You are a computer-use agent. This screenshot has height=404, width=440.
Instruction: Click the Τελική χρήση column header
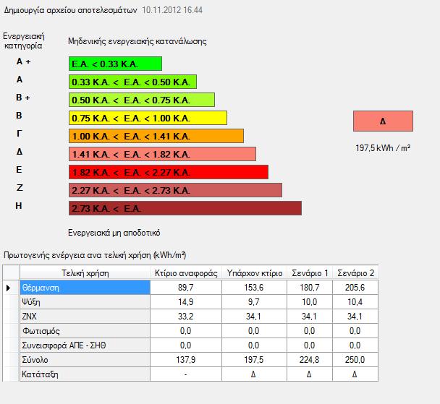click(85, 272)
